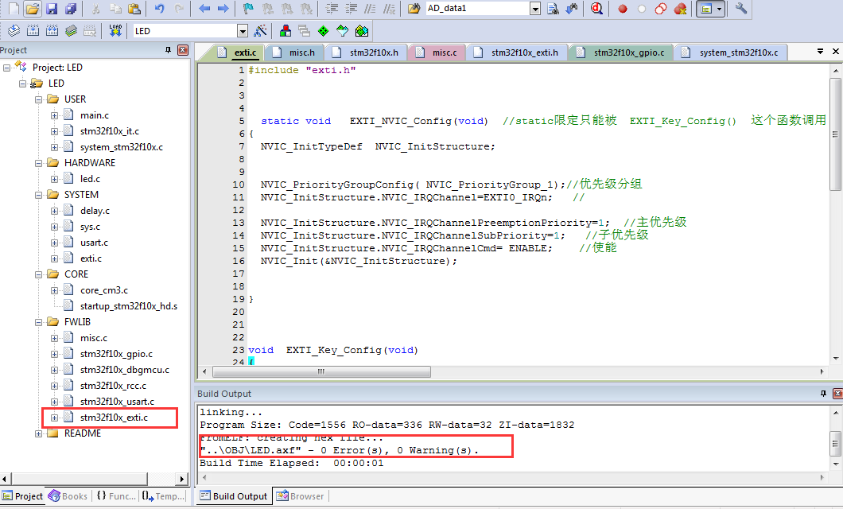The height and width of the screenshot is (509, 843).
Task: Pin the Build Output panel
Action: (824, 393)
